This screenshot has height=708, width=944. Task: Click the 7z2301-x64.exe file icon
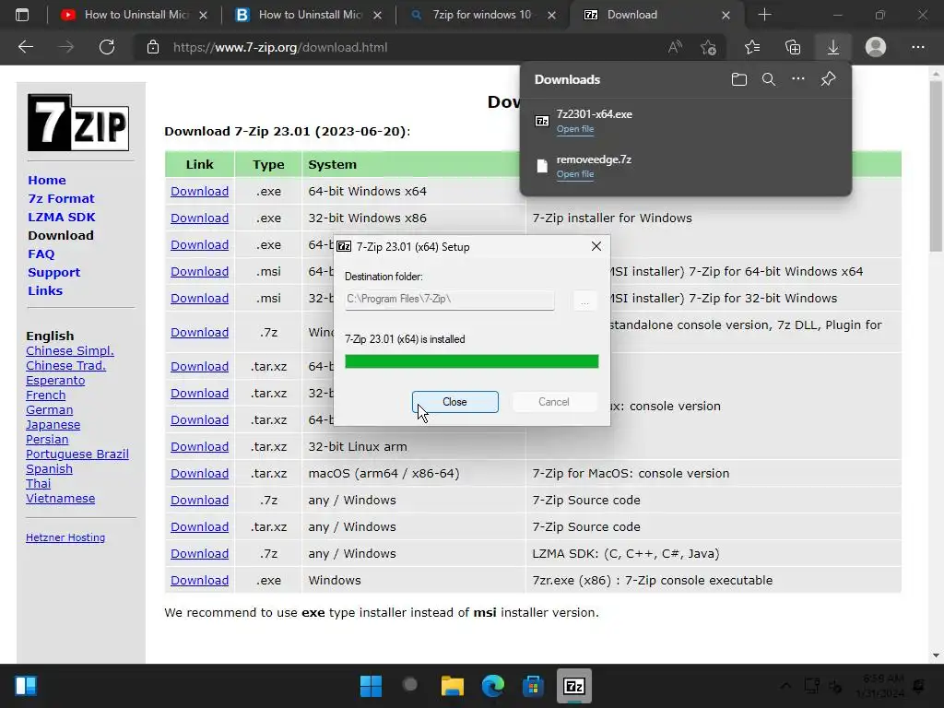click(542, 121)
